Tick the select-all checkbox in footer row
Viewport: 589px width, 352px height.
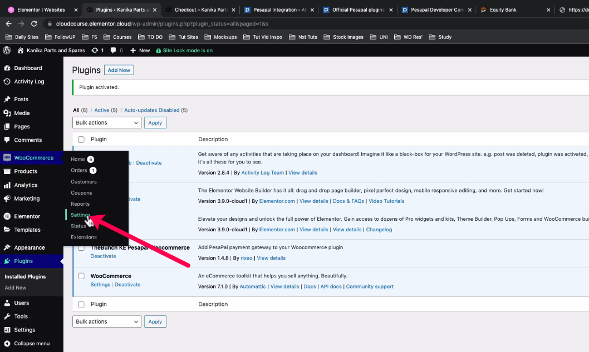pos(81,304)
